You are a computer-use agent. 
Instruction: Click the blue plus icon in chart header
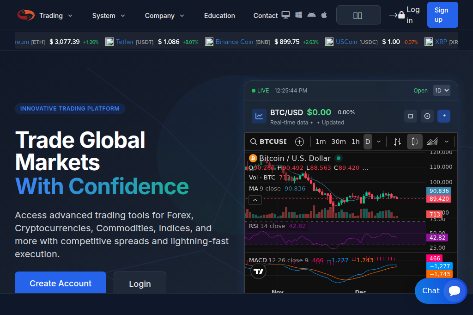(444, 116)
